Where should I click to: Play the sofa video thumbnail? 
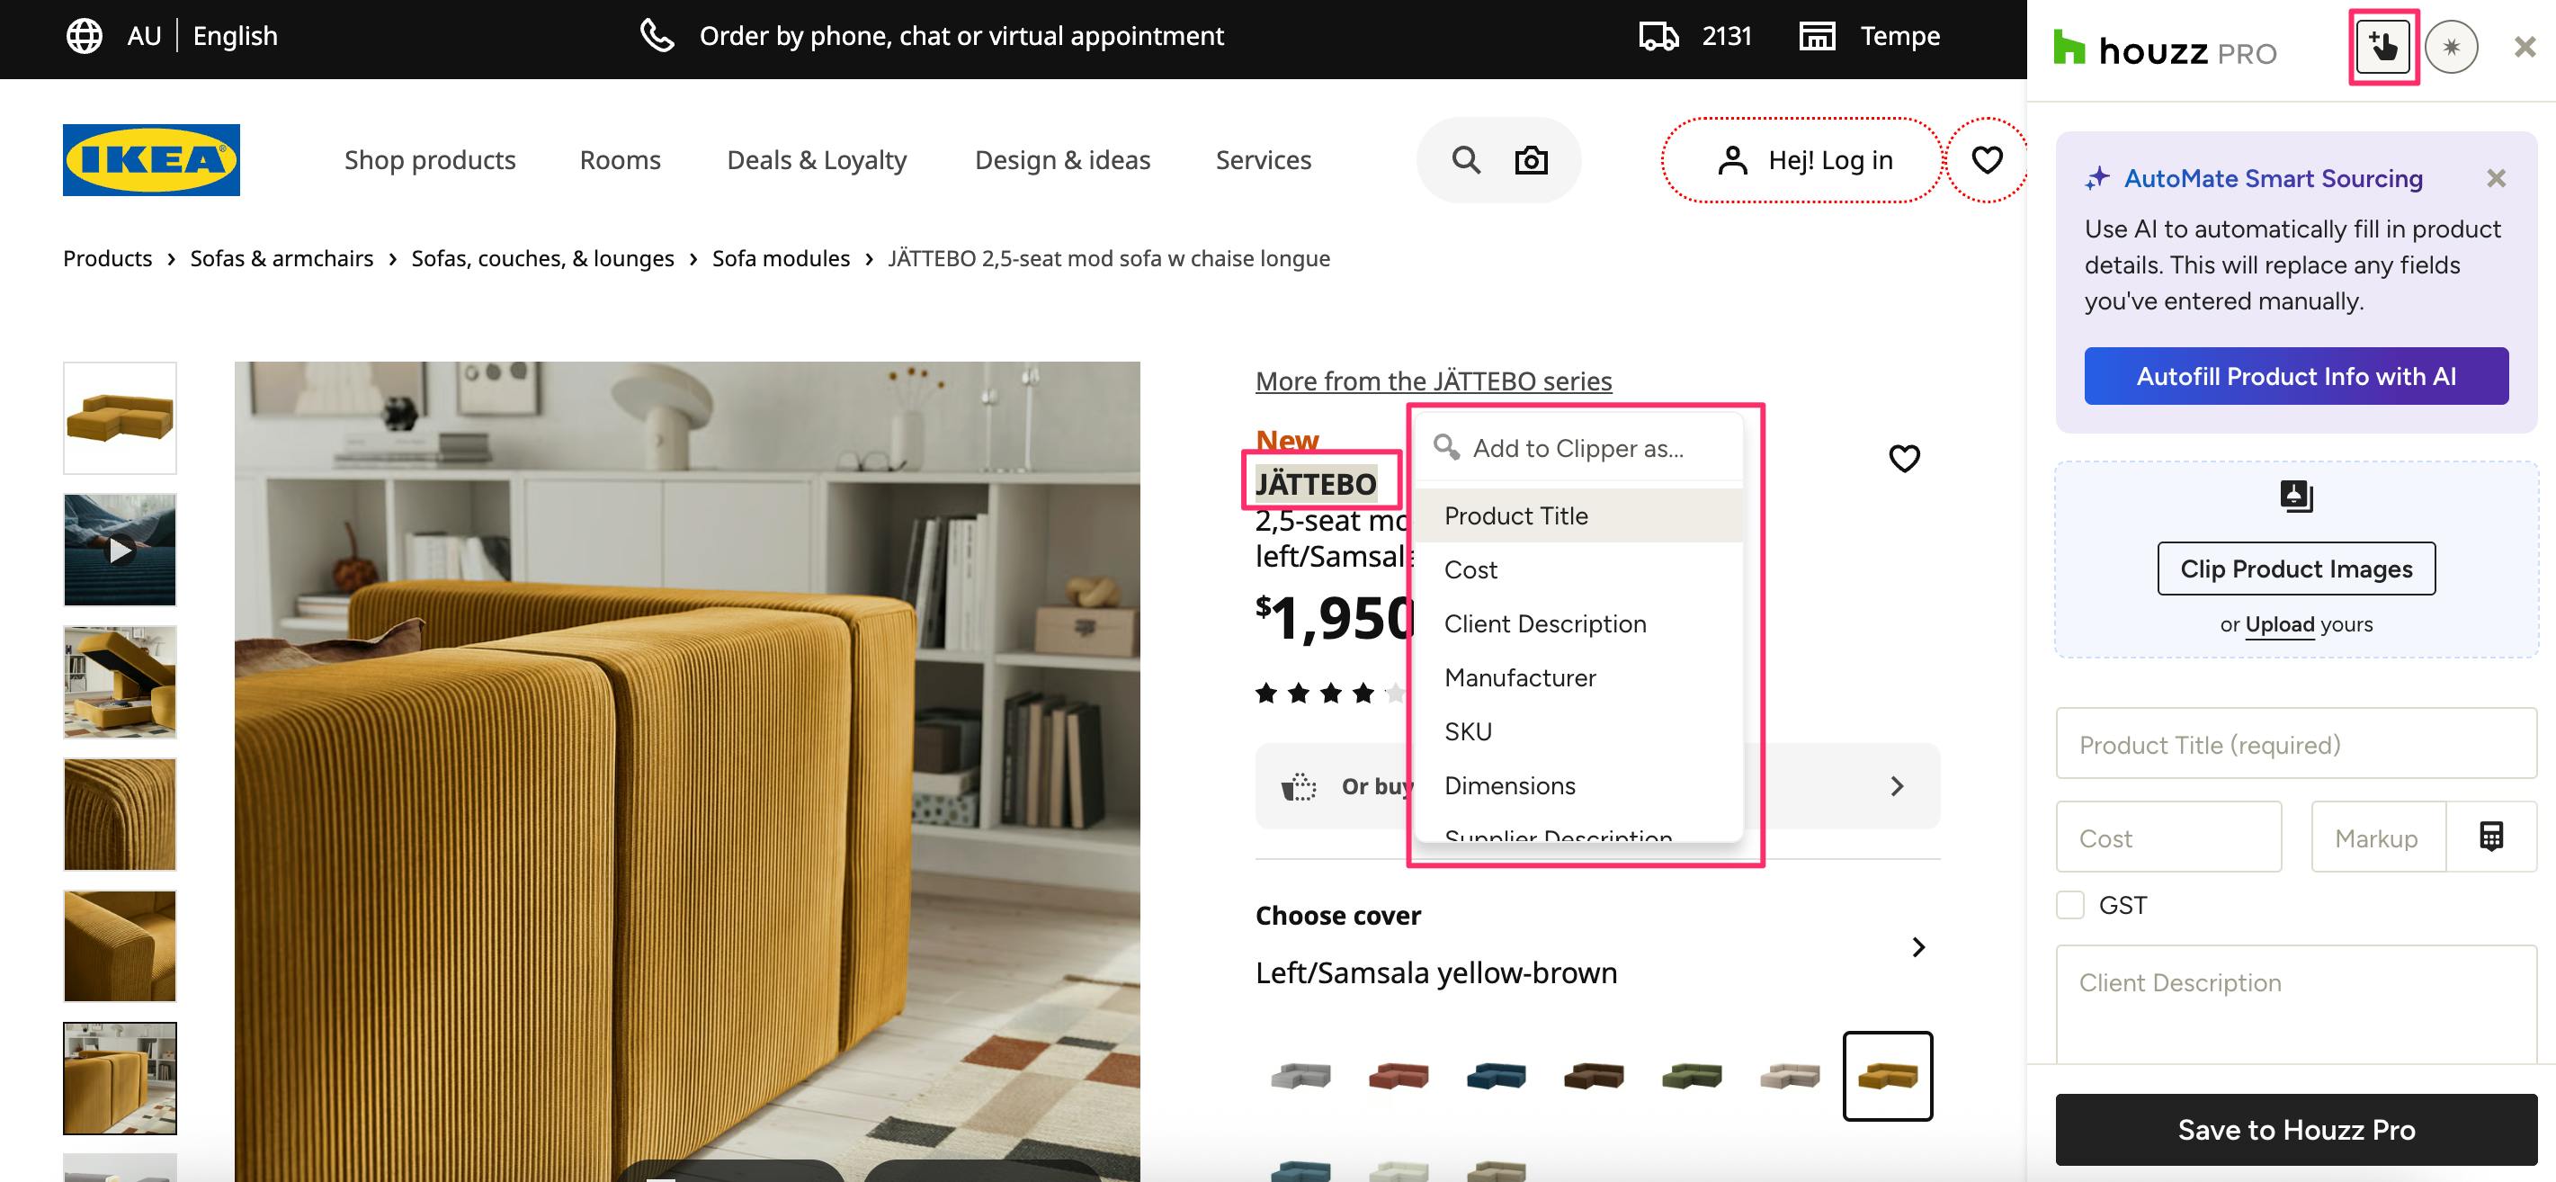click(x=120, y=550)
